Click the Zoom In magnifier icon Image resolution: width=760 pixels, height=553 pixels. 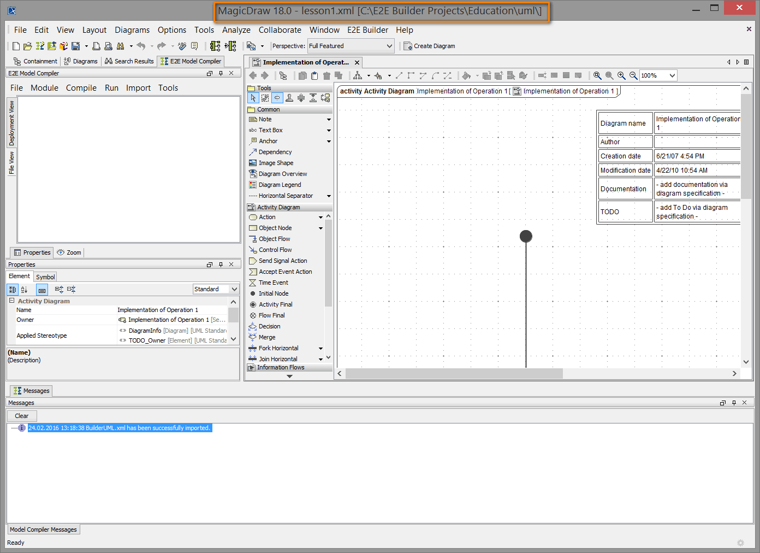point(621,75)
